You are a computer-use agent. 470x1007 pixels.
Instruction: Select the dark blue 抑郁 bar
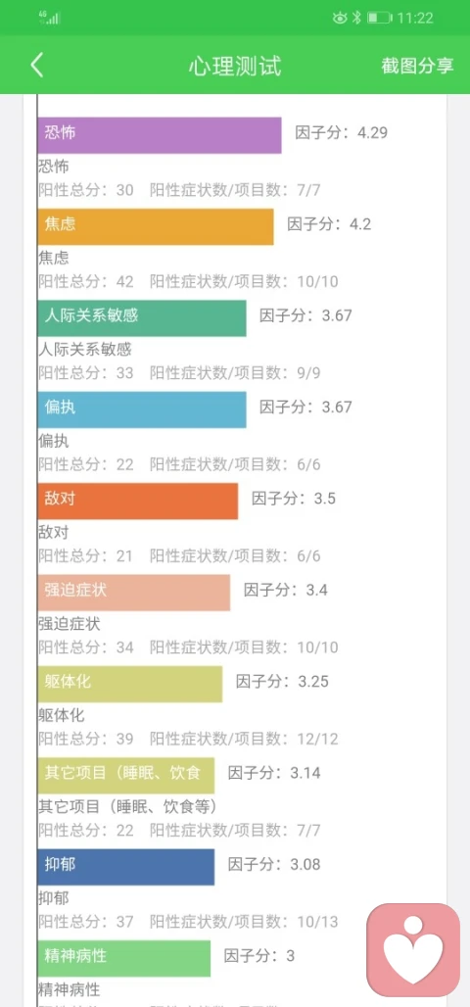point(126,867)
